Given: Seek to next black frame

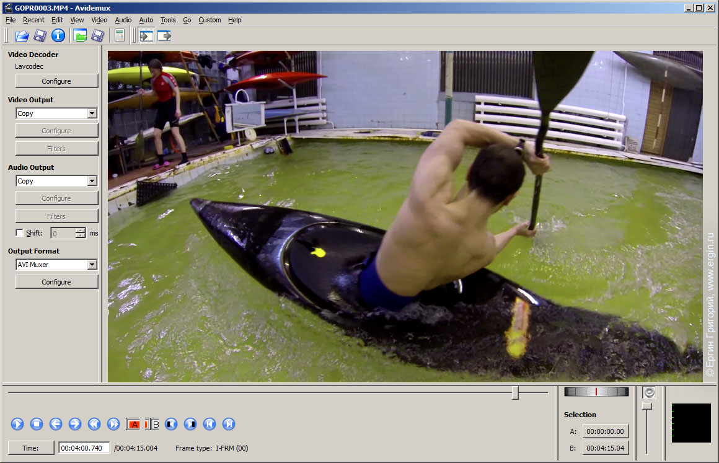Looking at the screenshot, I should pos(190,424).
